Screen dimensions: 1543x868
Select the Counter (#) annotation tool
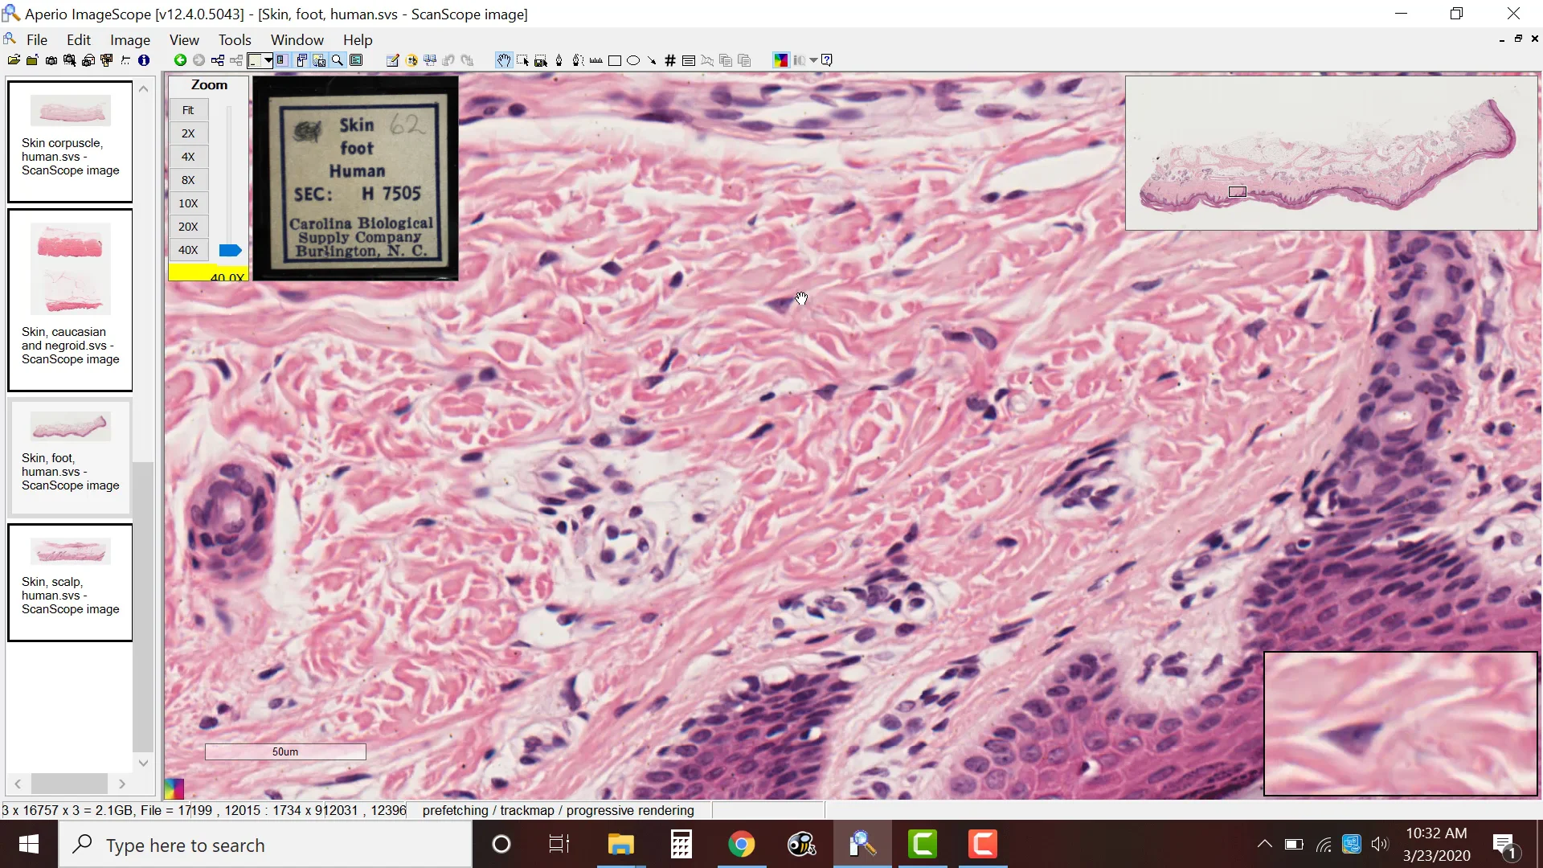click(669, 60)
